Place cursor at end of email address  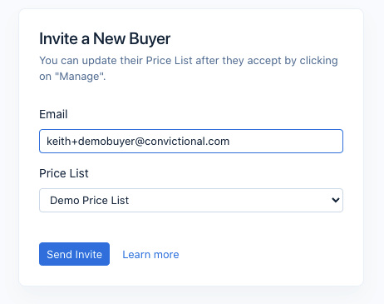click(x=230, y=142)
